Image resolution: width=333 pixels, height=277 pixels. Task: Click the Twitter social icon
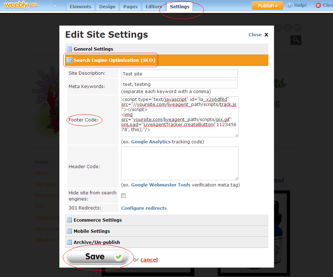coord(297,27)
